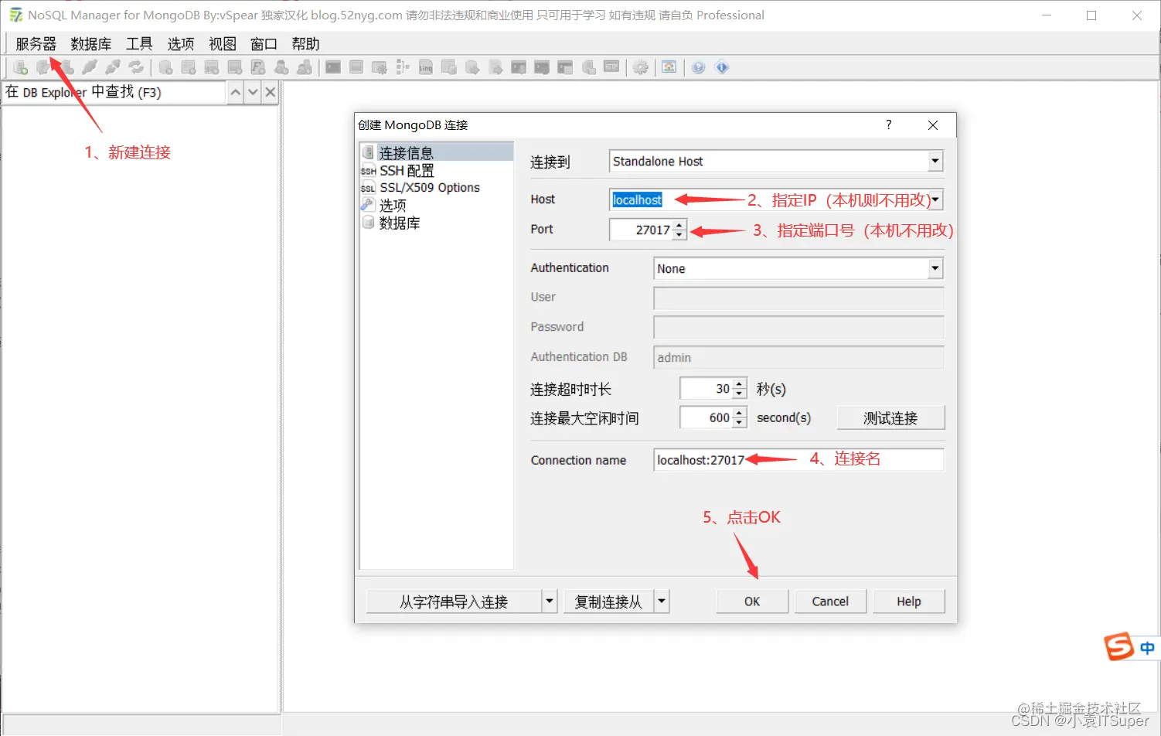This screenshot has width=1161, height=736.
Task: Expand the Host field dropdown arrow
Action: point(935,199)
